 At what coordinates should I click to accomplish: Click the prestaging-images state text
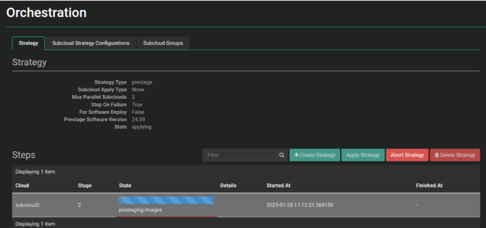coord(140,210)
